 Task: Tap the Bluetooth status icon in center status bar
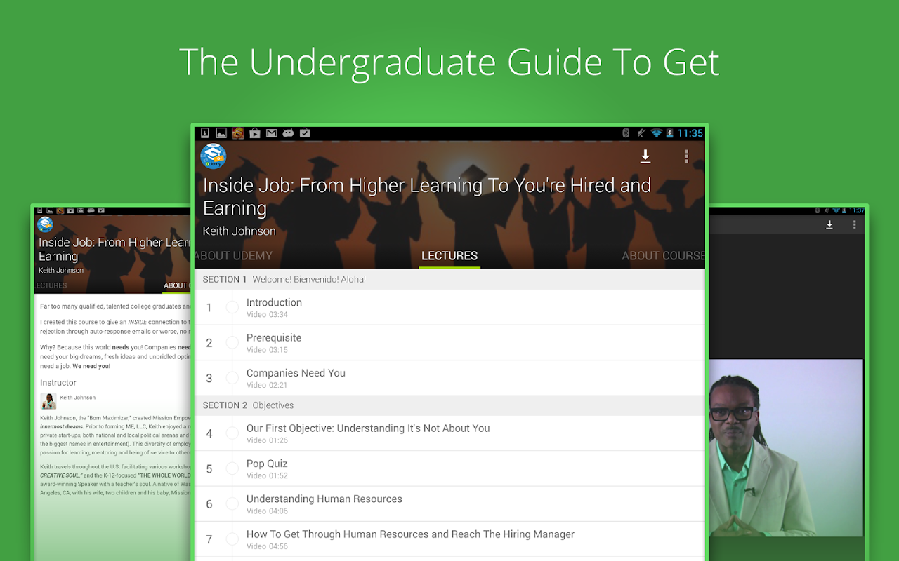pyautogui.click(x=626, y=133)
